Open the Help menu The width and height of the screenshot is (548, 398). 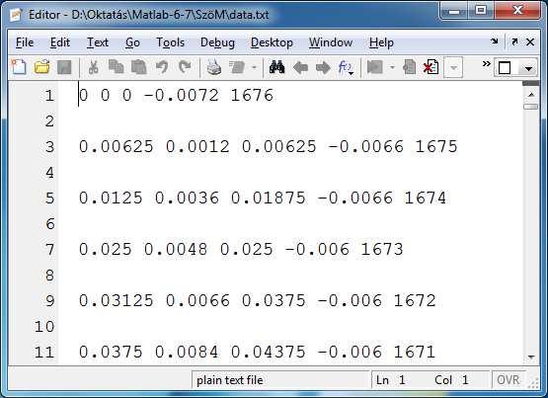point(381,42)
